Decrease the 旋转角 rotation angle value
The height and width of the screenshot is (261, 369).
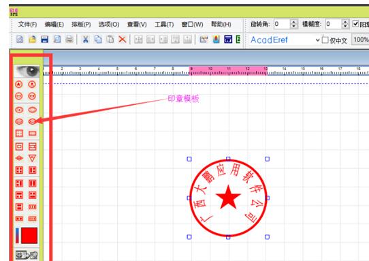(x=293, y=26)
